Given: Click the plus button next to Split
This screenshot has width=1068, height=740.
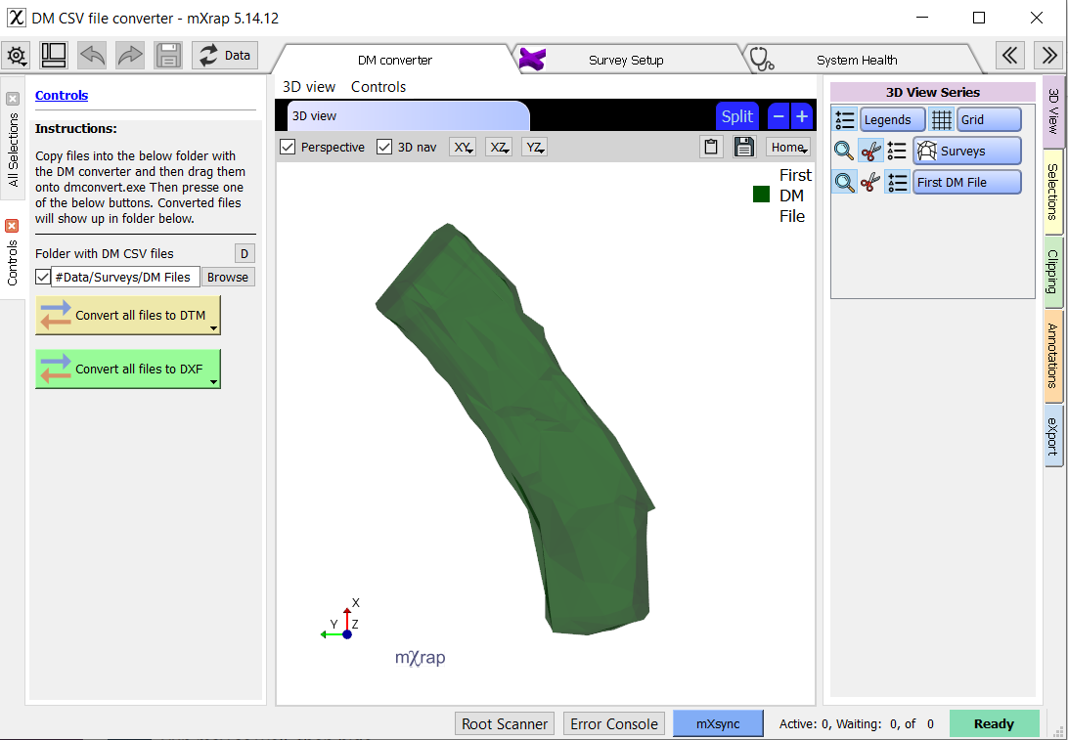Looking at the screenshot, I should (x=802, y=116).
